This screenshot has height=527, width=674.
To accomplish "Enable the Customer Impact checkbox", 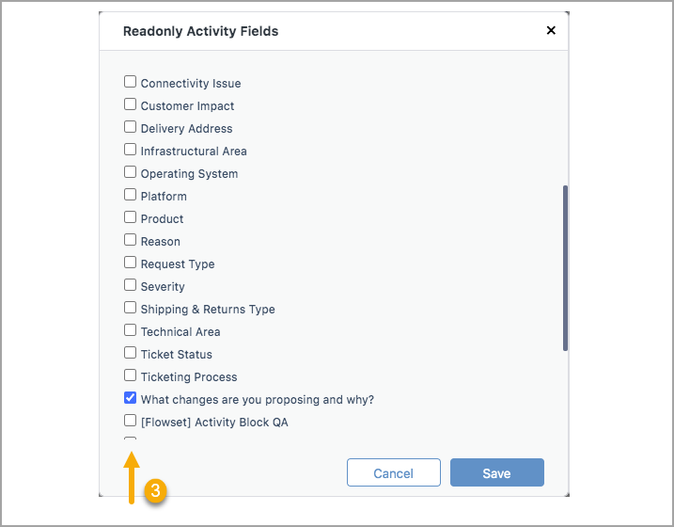I will 130,104.
